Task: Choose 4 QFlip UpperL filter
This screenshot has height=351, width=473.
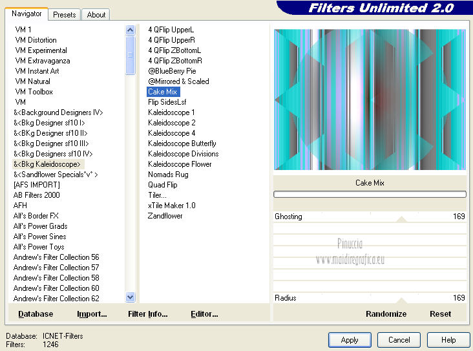Action: pos(171,30)
